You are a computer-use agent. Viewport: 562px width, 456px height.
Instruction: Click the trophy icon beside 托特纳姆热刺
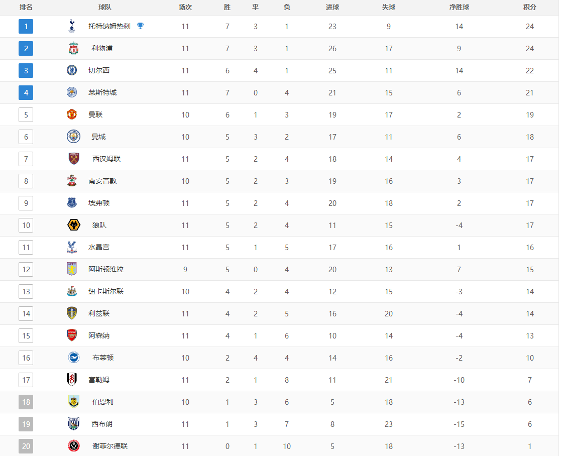(140, 26)
